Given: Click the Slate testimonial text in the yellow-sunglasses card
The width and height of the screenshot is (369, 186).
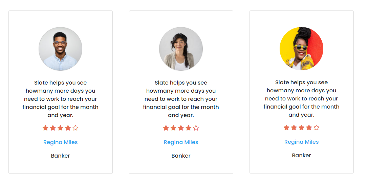Looking at the screenshot, I should (301, 99).
